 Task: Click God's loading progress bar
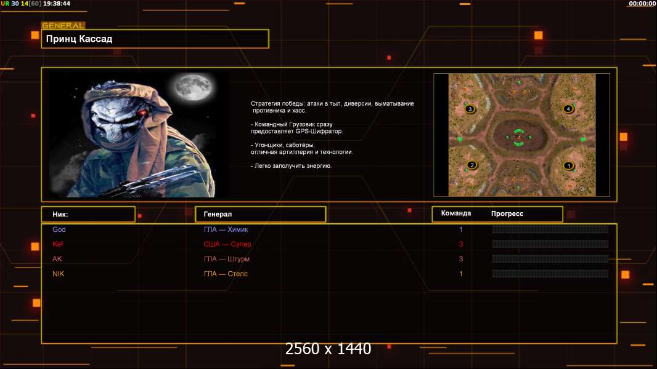pyautogui.click(x=550, y=229)
